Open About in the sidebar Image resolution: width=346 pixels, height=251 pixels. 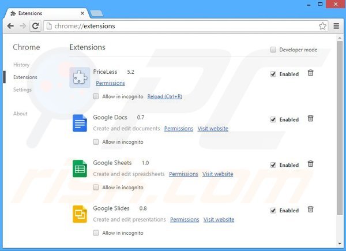point(20,114)
